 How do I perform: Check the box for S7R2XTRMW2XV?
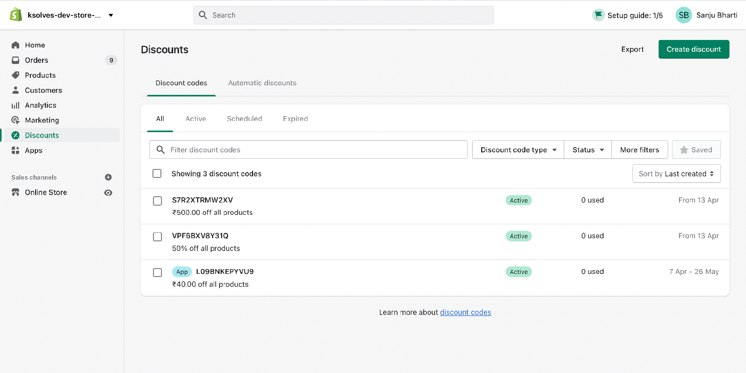click(157, 201)
